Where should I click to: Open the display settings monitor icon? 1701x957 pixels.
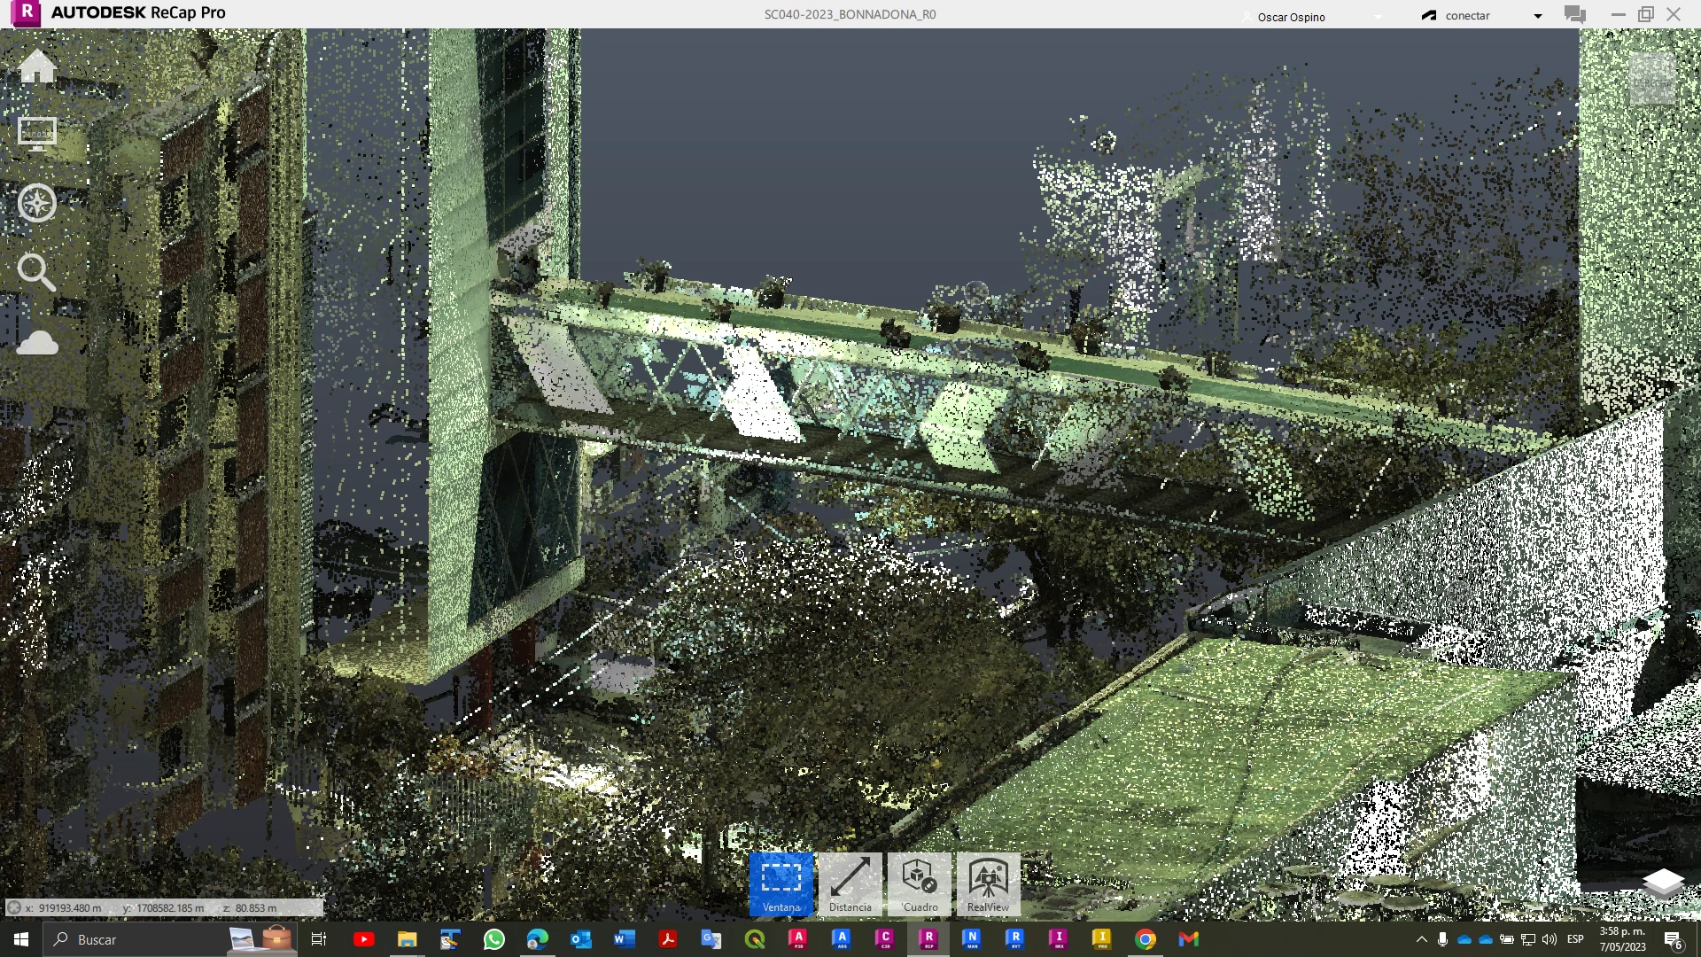pyautogui.click(x=37, y=134)
